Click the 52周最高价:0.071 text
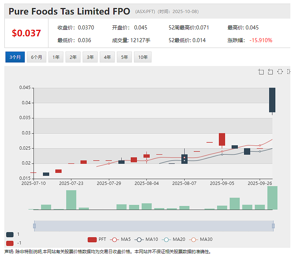Viewport: 295px width, 259px height. (x=189, y=28)
